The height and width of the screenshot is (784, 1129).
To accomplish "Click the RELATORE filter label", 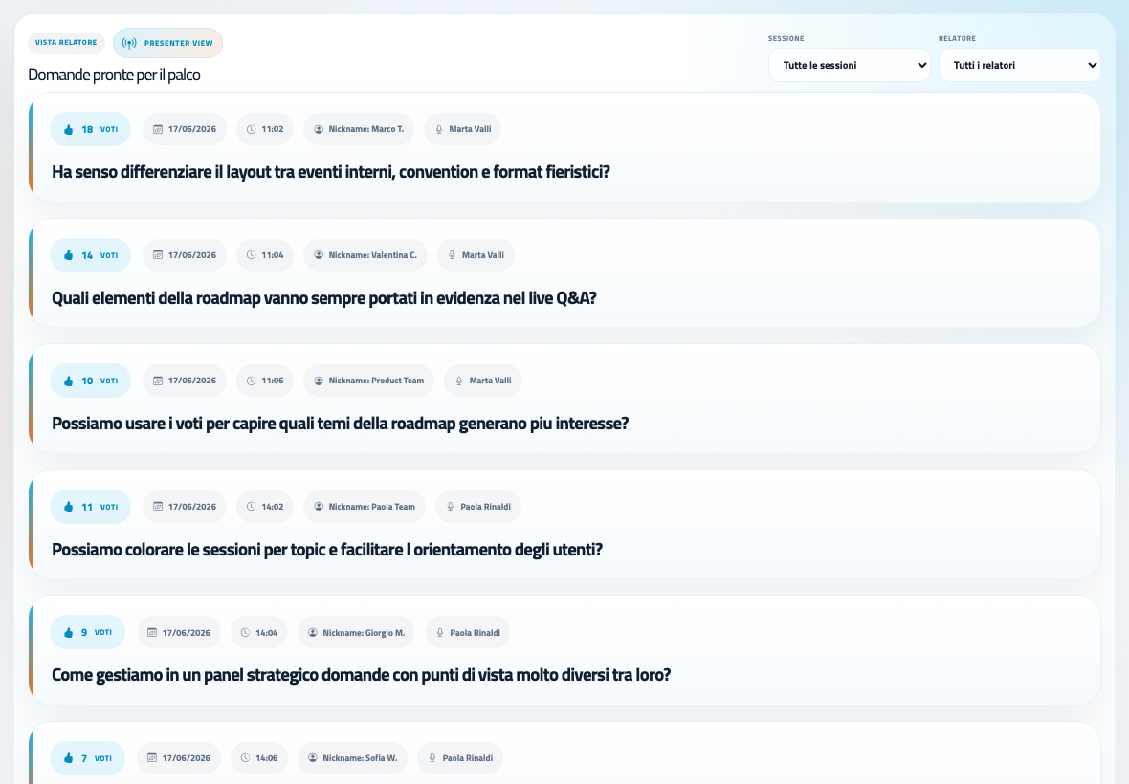I will pos(957,39).
